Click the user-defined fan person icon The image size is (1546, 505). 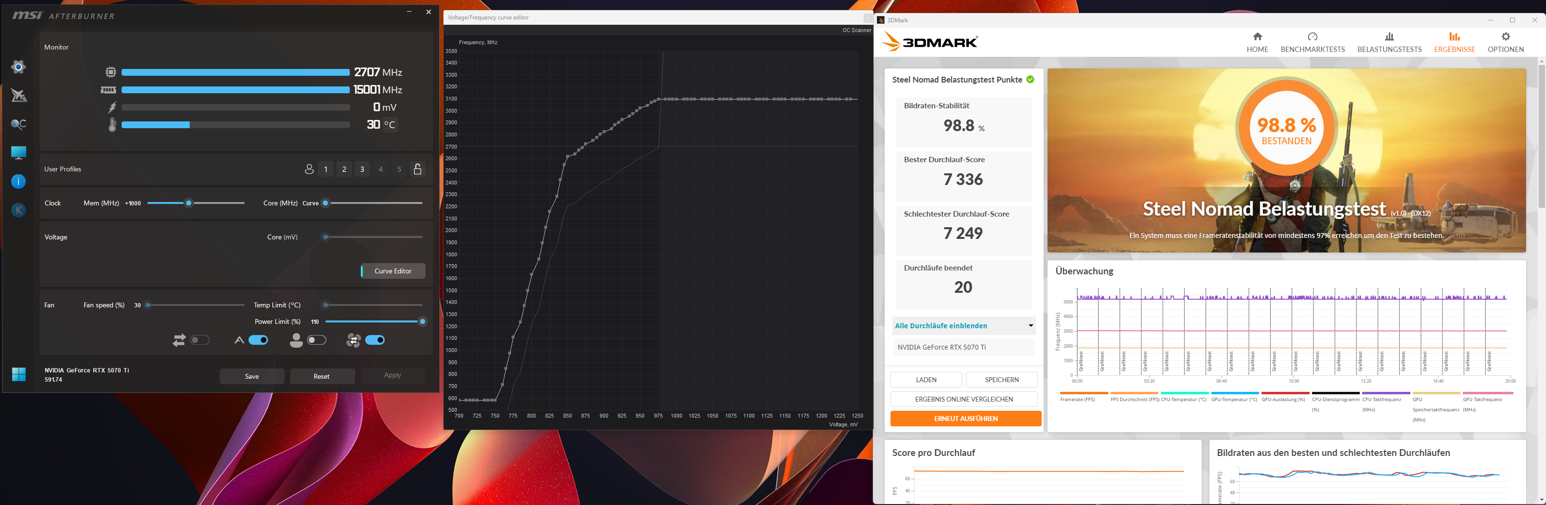coord(296,340)
